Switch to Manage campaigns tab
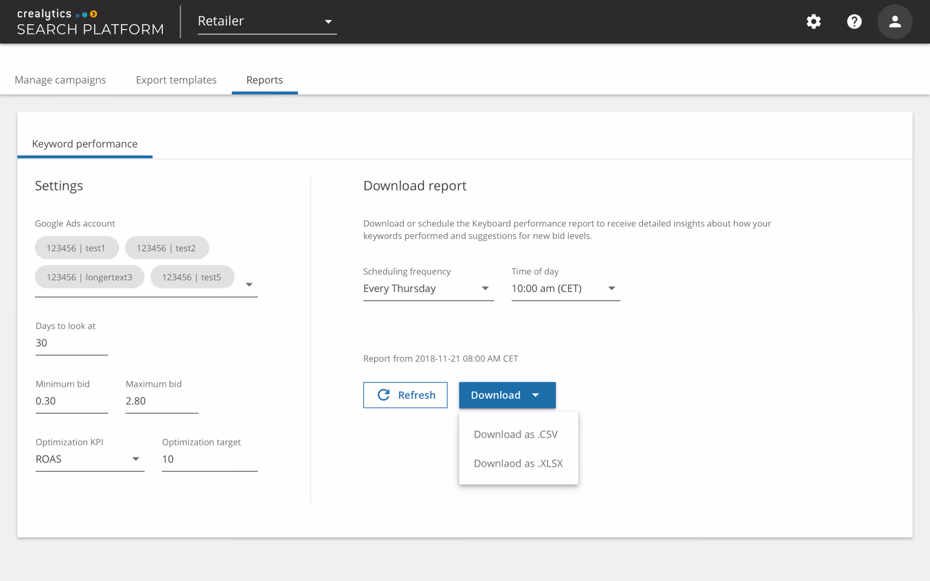This screenshot has width=930, height=581. [x=60, y=80]
